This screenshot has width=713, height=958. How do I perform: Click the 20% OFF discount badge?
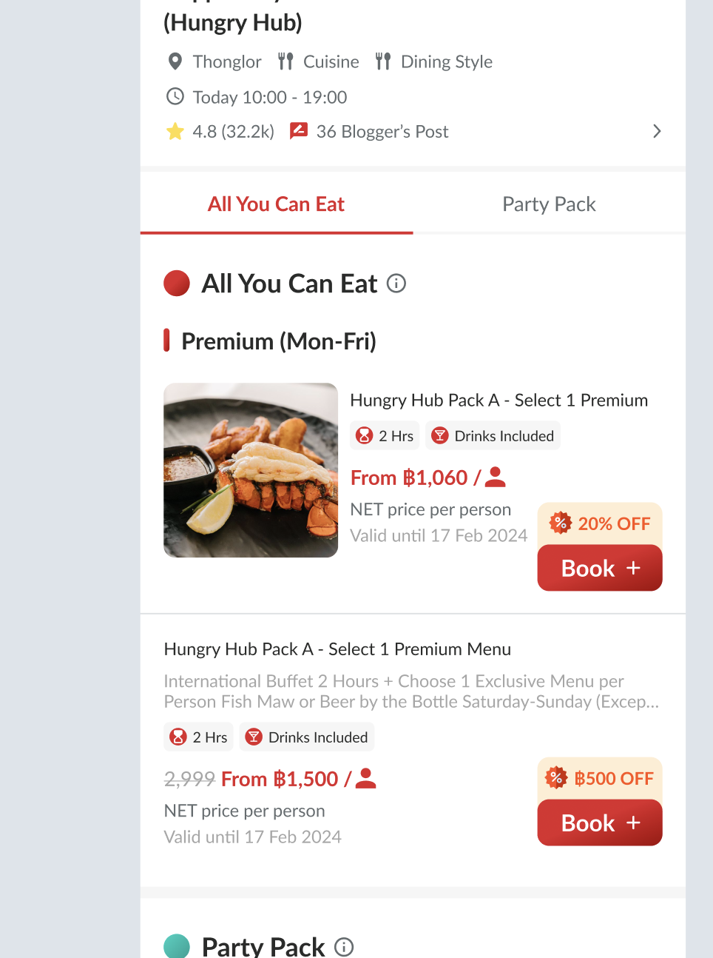click(600, 523)
